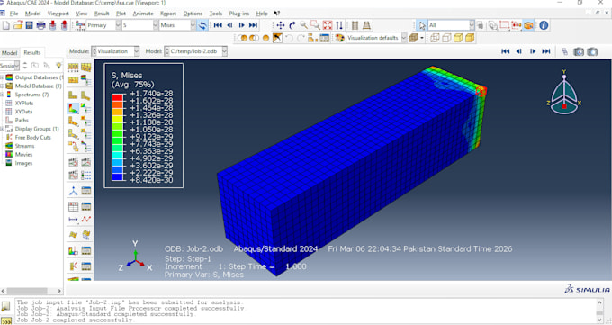Activate the Box Zoom tool
Screen dimensions: 612x325
(315, 25)
